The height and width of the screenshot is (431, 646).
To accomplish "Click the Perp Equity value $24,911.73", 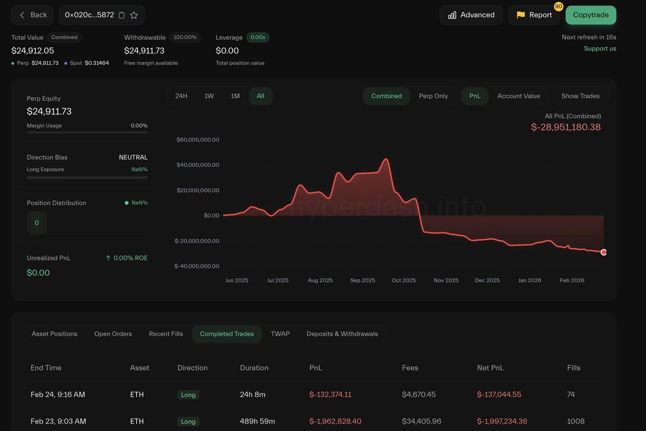I will click(49, 112).
